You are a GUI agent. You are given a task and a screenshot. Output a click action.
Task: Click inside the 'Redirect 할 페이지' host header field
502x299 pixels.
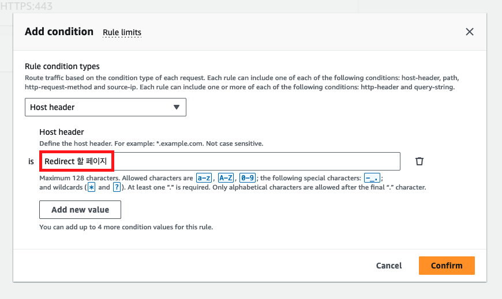click(x=219, y=161)
